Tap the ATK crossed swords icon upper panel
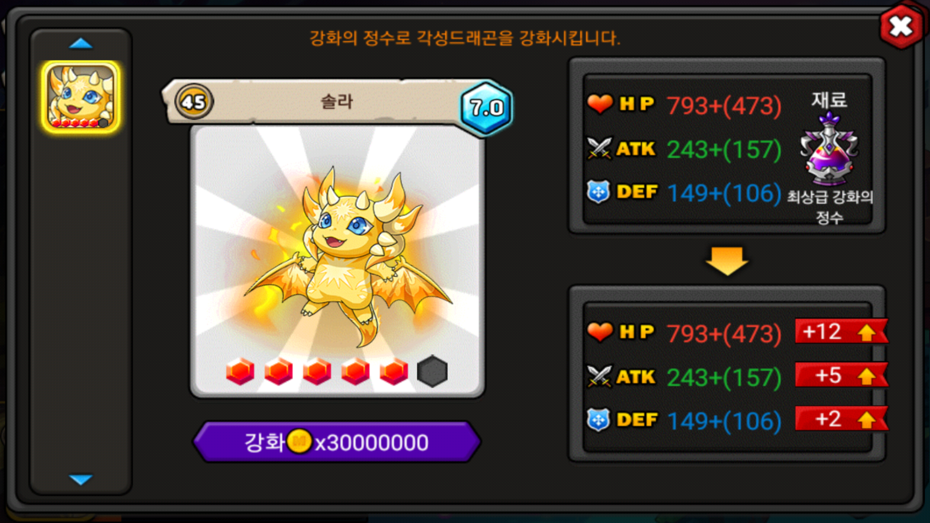The width and height of the screenshot is (930, 523). tap(599, 148)
